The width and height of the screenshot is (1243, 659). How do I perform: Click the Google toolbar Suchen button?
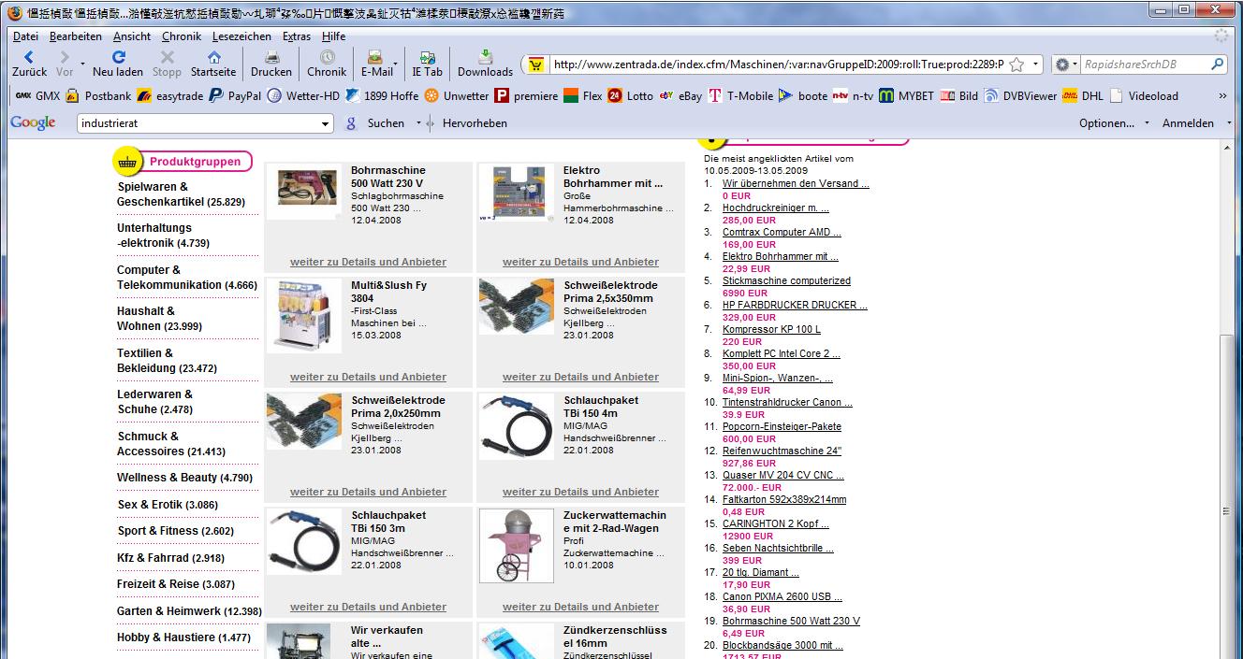coord(374,122)
